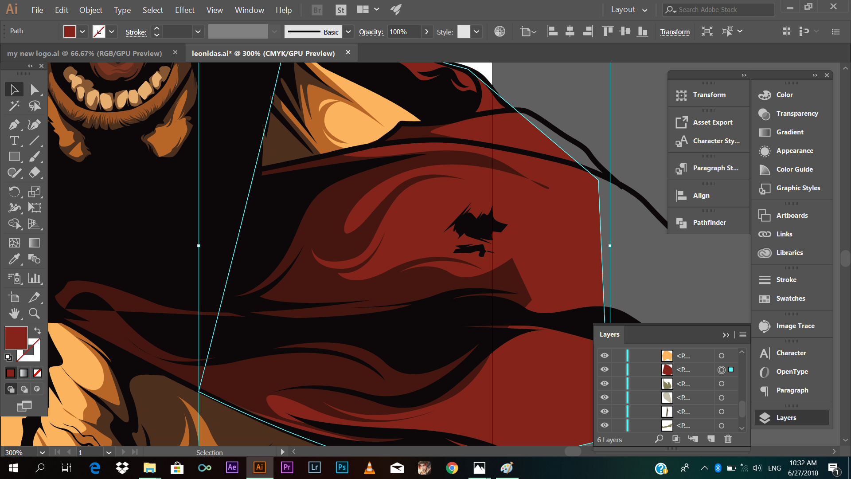Choose the Magic Wand tool
Screen dimensions: 851x479
14,106
